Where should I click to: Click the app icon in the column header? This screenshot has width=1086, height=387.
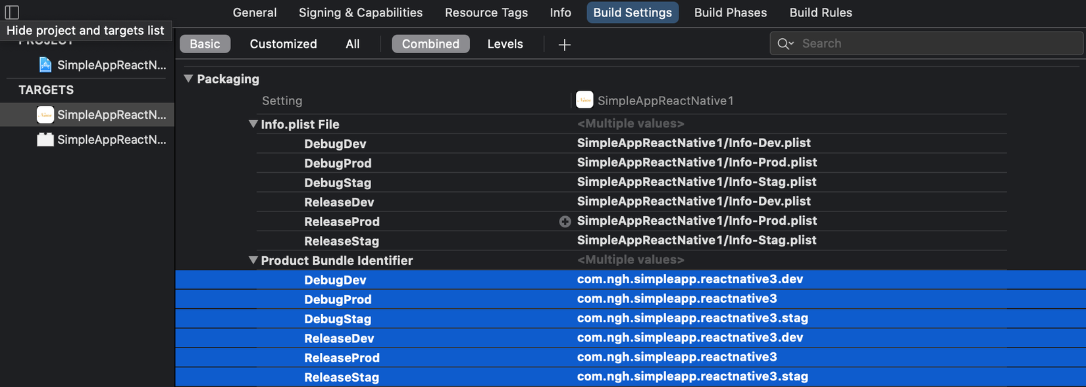click(x=584, y=100)
